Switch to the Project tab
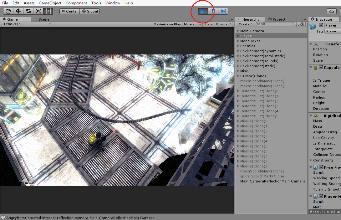The image size is (341, 220). click(x=277, y=19)
